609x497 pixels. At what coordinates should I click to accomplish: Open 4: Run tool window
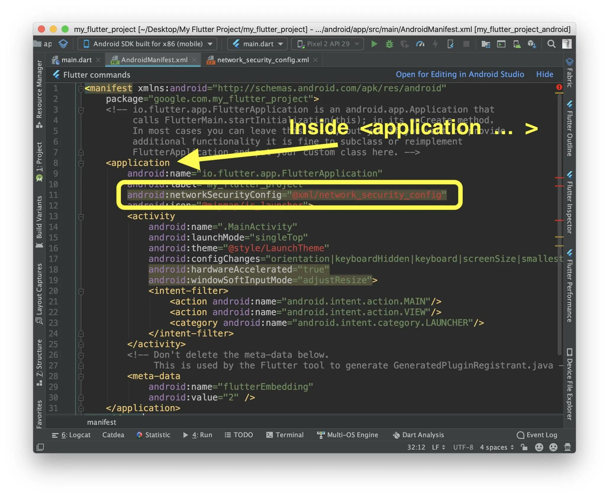click(198, 435)
